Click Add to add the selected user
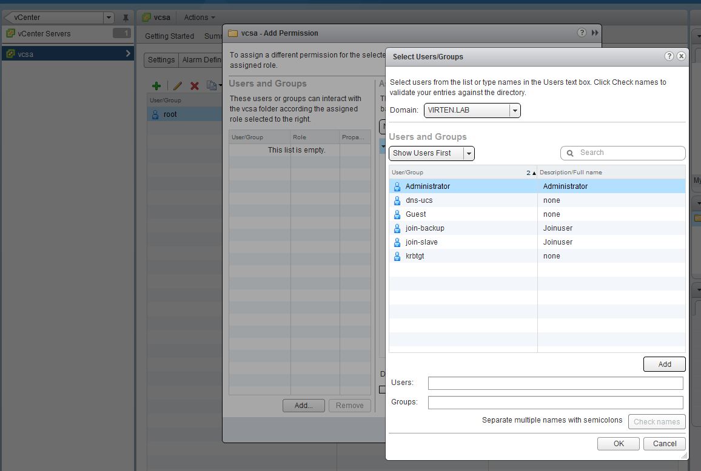 (665, 364)
